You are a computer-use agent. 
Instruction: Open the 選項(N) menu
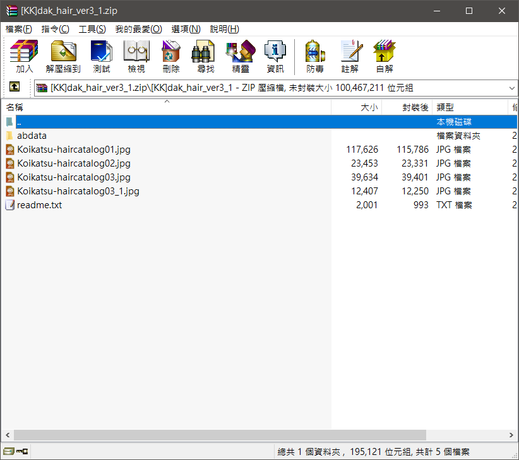point(186,29)
